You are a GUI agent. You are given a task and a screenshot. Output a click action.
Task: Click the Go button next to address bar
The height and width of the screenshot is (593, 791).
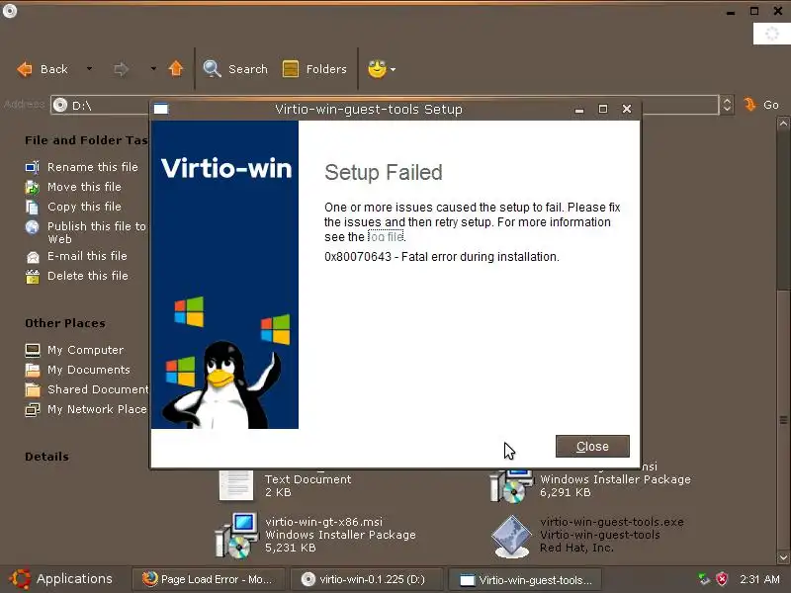(x=762, y=105)
